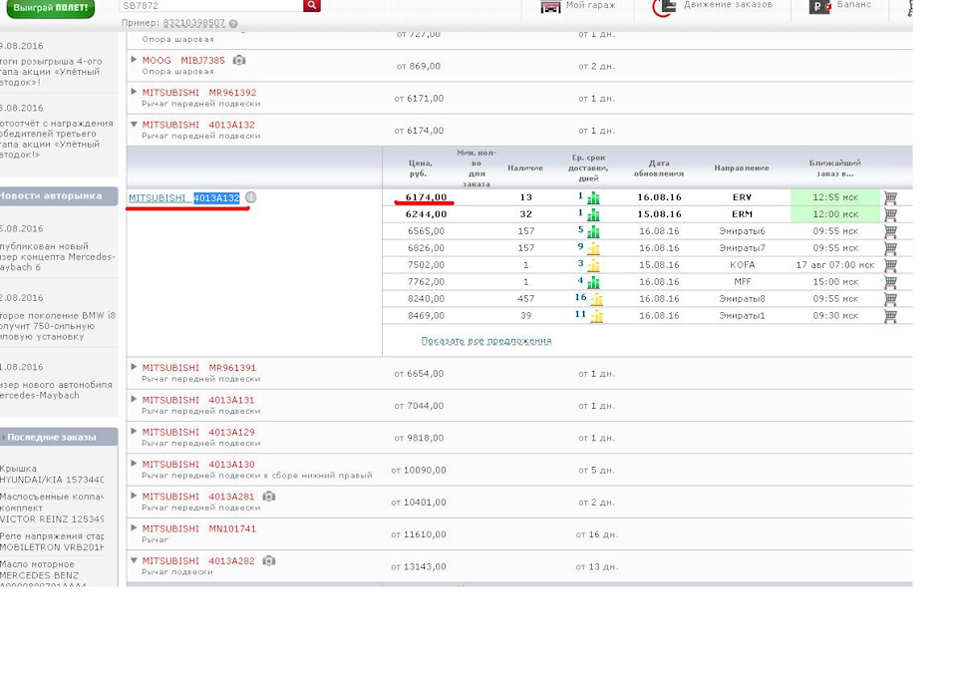Open MITSUBISHI 4013A130 part link

198,464
